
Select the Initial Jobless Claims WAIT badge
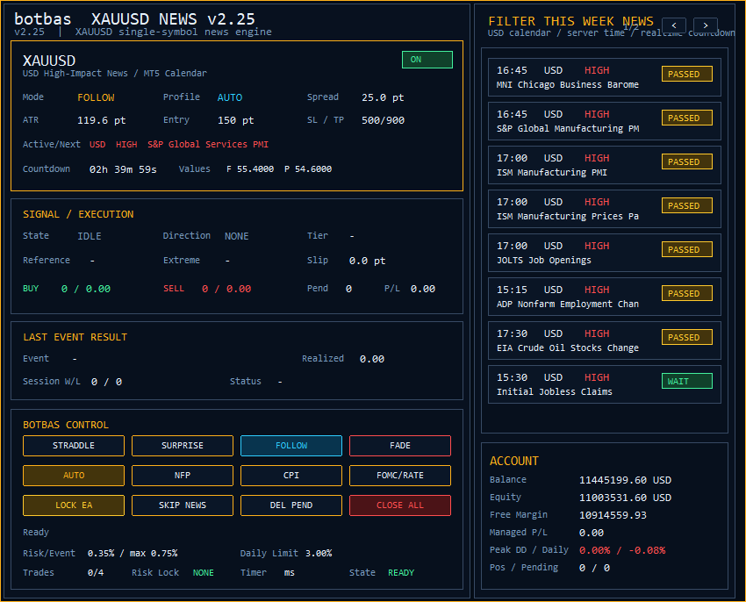[x=686, y=381]
